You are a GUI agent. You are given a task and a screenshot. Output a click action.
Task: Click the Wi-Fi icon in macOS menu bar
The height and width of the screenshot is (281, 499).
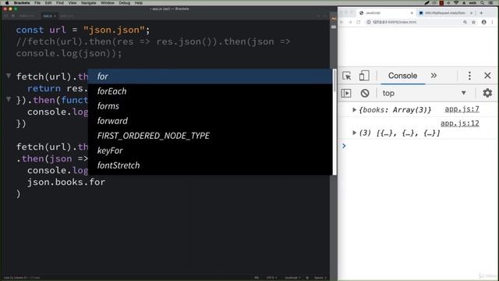point(456,3)
